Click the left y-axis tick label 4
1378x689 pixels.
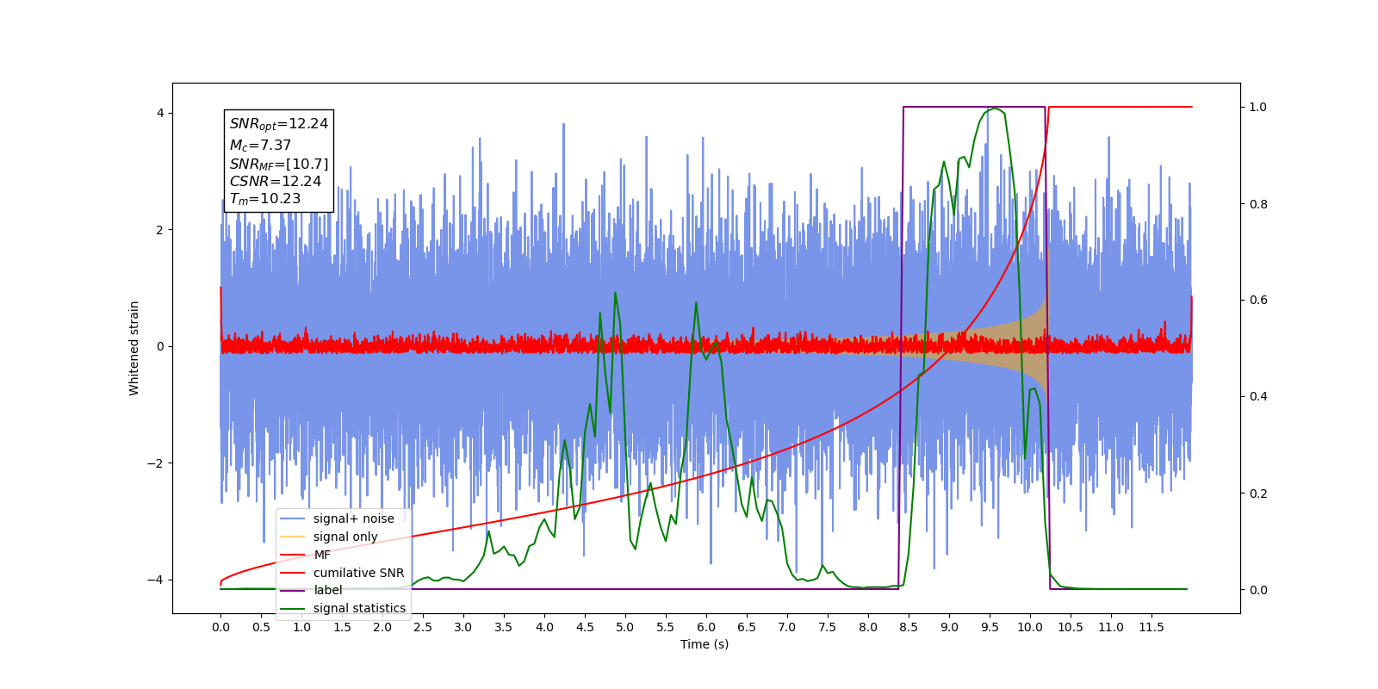click(x=160, y=114)
